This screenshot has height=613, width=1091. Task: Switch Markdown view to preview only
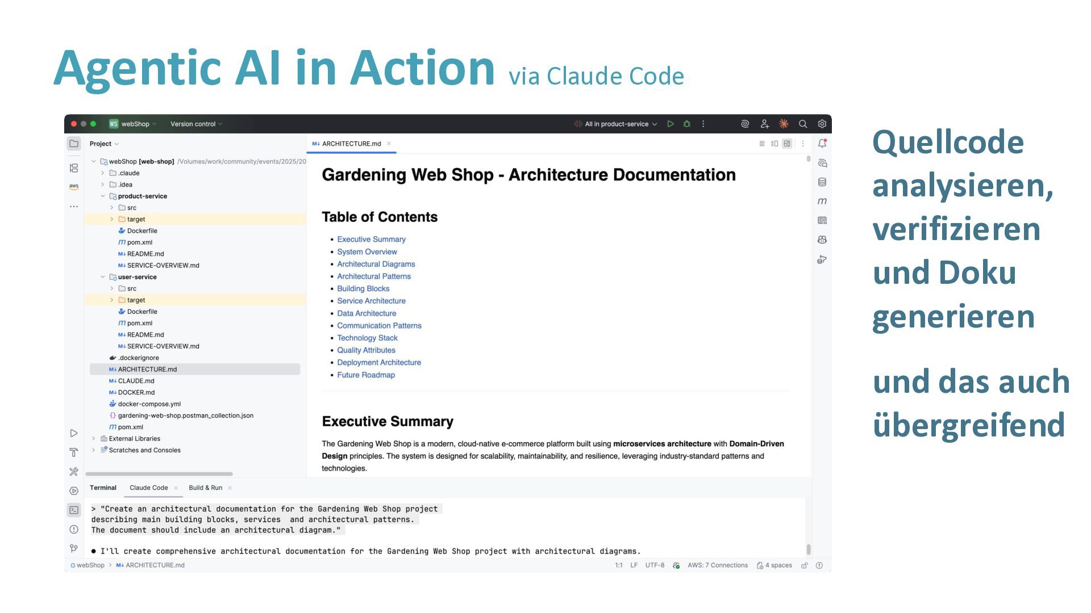click(x=787, y=144)
